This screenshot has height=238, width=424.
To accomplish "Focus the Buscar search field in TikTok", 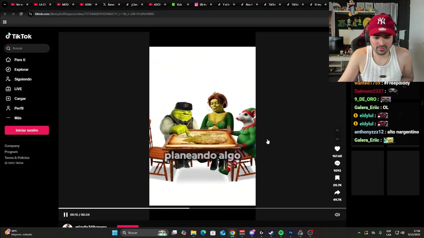I will tap(27, 48).
